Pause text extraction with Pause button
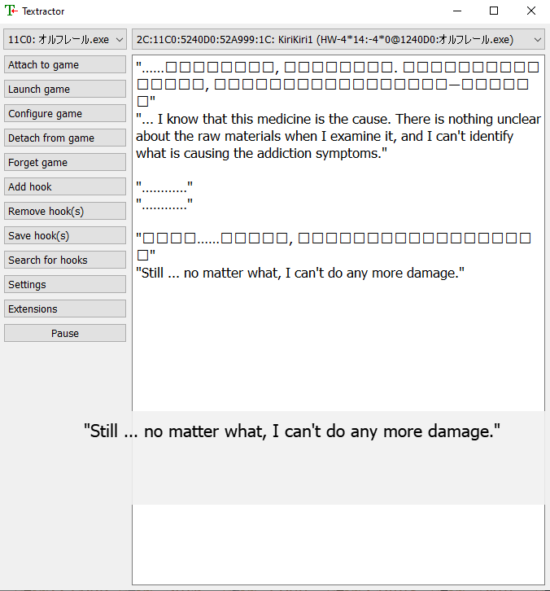 click(x=65, y=333)
